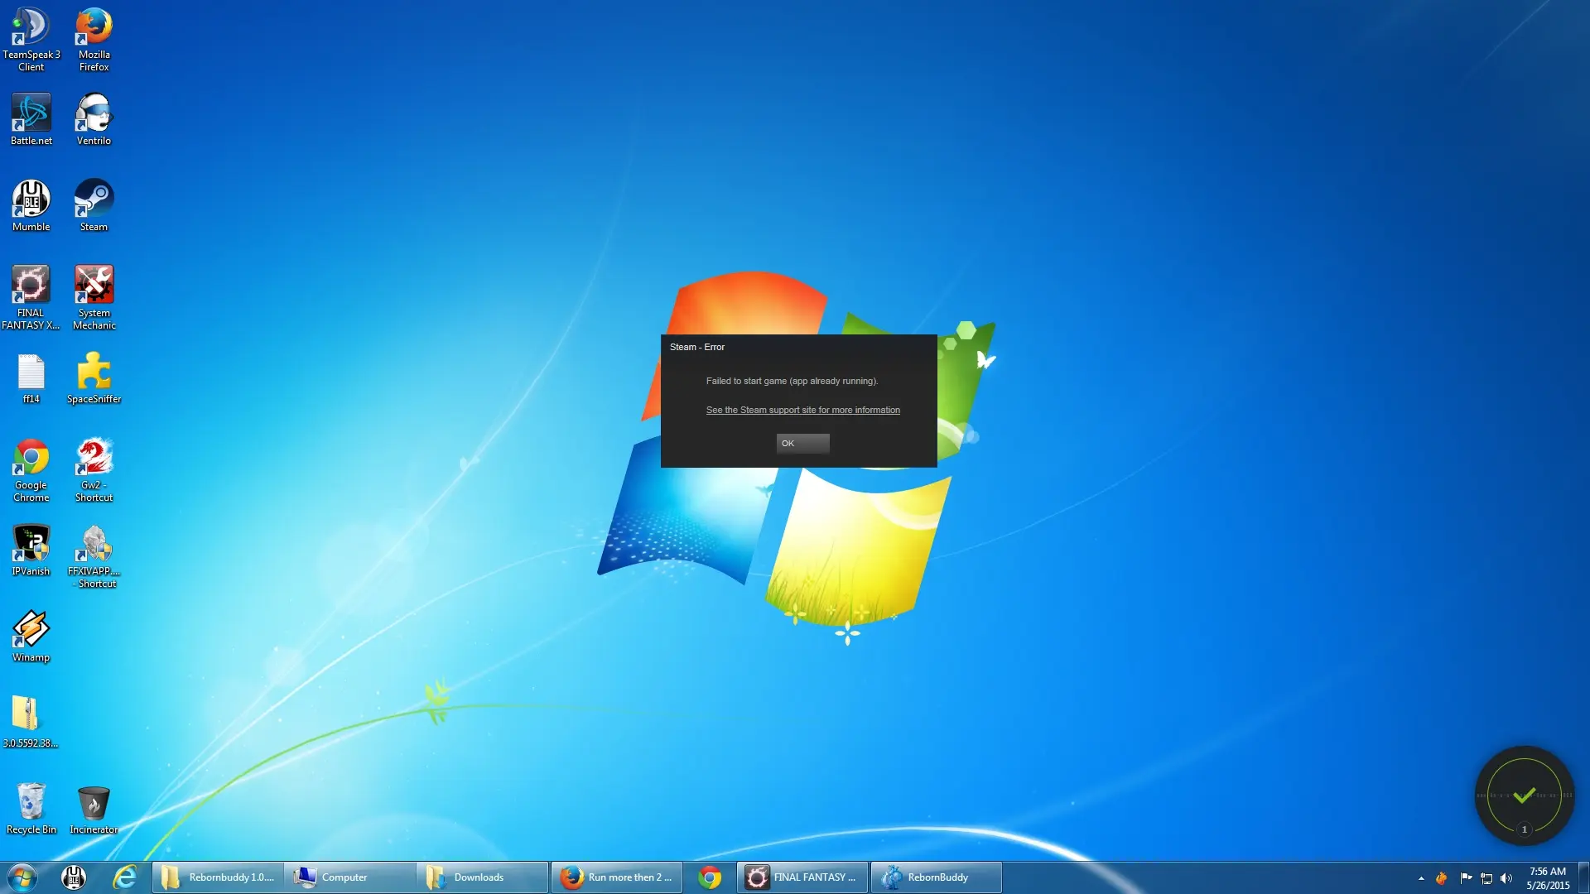Click the green checkmark desktop gadget
Image resolution: width=1590 pixels, height=894 pixels.
click(1524, 795)
